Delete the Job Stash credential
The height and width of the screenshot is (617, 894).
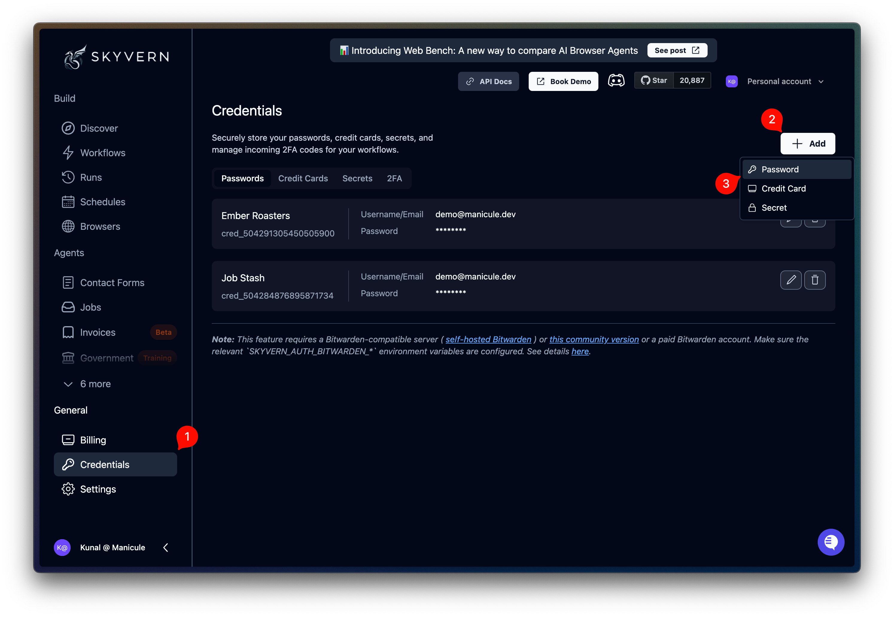[814, 280]
